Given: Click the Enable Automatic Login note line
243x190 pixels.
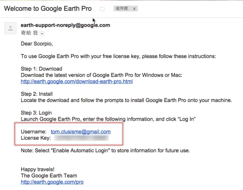Looking at the screenshot, I should click(x=105, y=151).
